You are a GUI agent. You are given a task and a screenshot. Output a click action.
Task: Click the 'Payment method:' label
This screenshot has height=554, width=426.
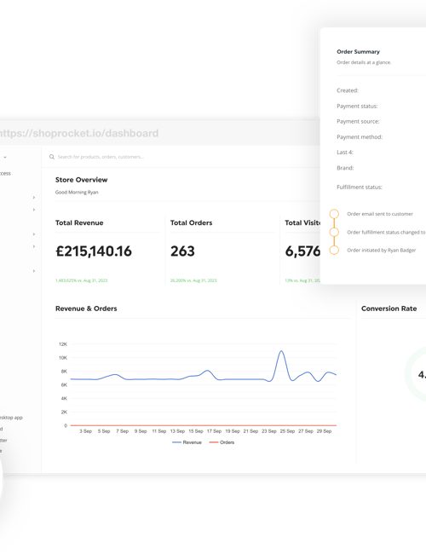pyautogui.click(x=360, y=137)
